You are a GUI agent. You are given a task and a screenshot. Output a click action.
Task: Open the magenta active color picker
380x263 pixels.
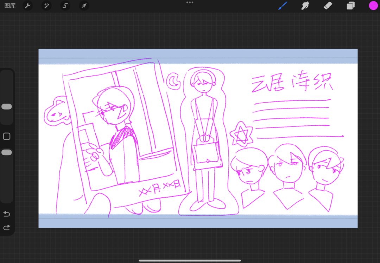pos(373,6)
